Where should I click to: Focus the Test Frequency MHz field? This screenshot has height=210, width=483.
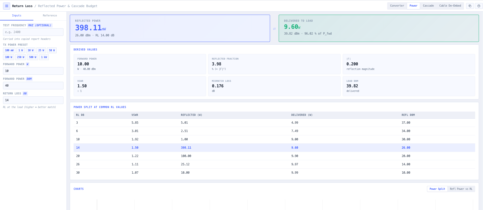(33, 32)
